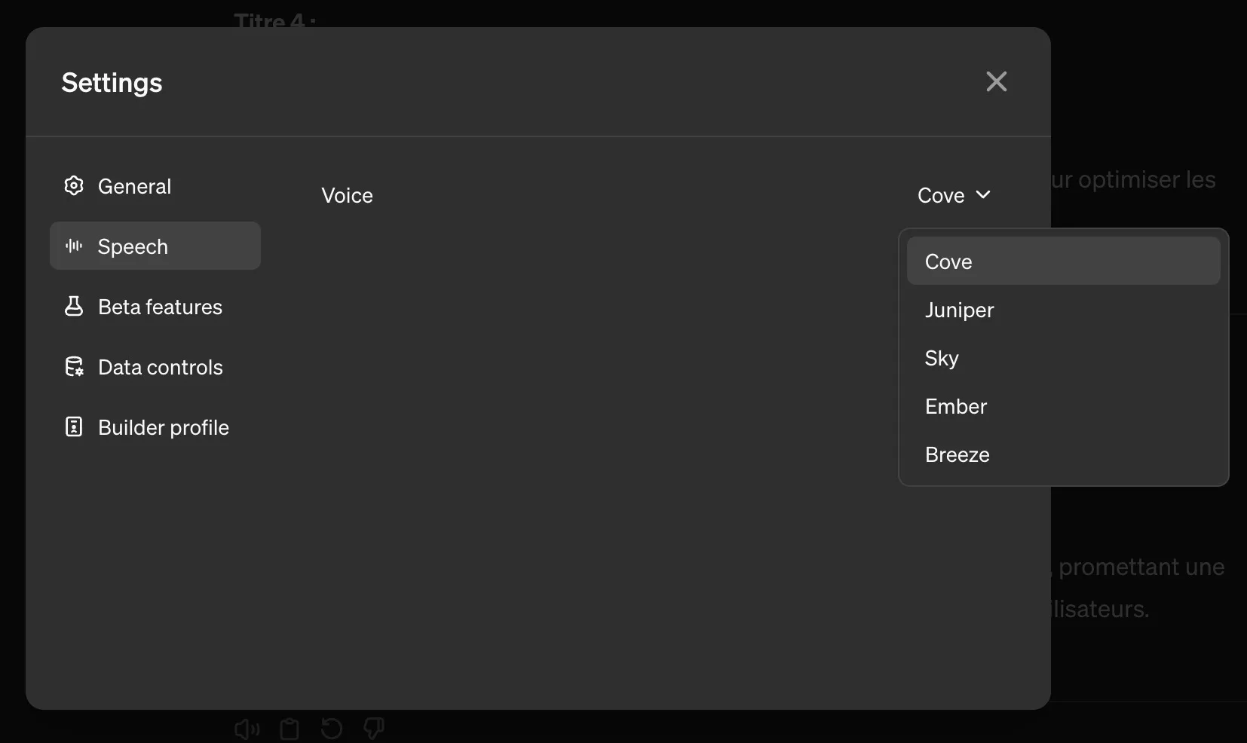Open the Data controls tab
1247x743 pixels.
pyautogui.click(x=160, y=367)
